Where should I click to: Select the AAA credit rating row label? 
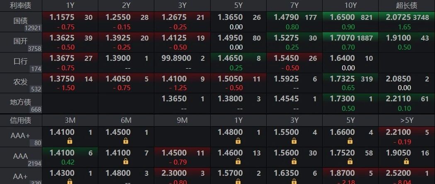tap(21, 157)
